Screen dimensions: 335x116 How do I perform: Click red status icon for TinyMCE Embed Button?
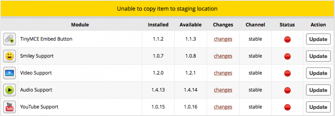(x=287, y=39)
